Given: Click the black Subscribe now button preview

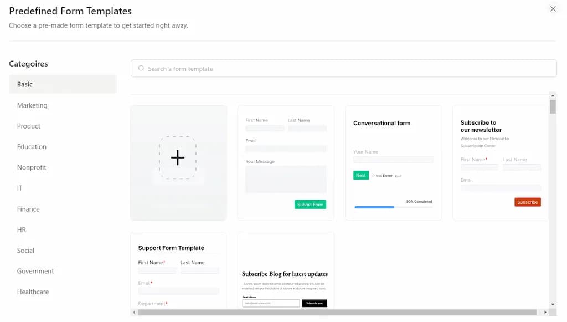Looking at the screenshot, I should tap(315, 303).
